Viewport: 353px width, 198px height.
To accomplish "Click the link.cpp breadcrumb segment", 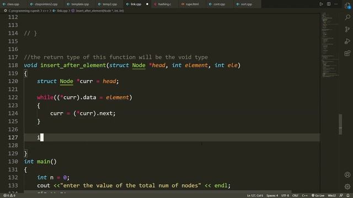I will [60, 11].
